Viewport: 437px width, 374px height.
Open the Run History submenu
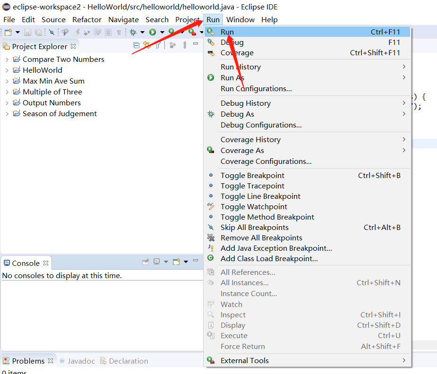307,67
